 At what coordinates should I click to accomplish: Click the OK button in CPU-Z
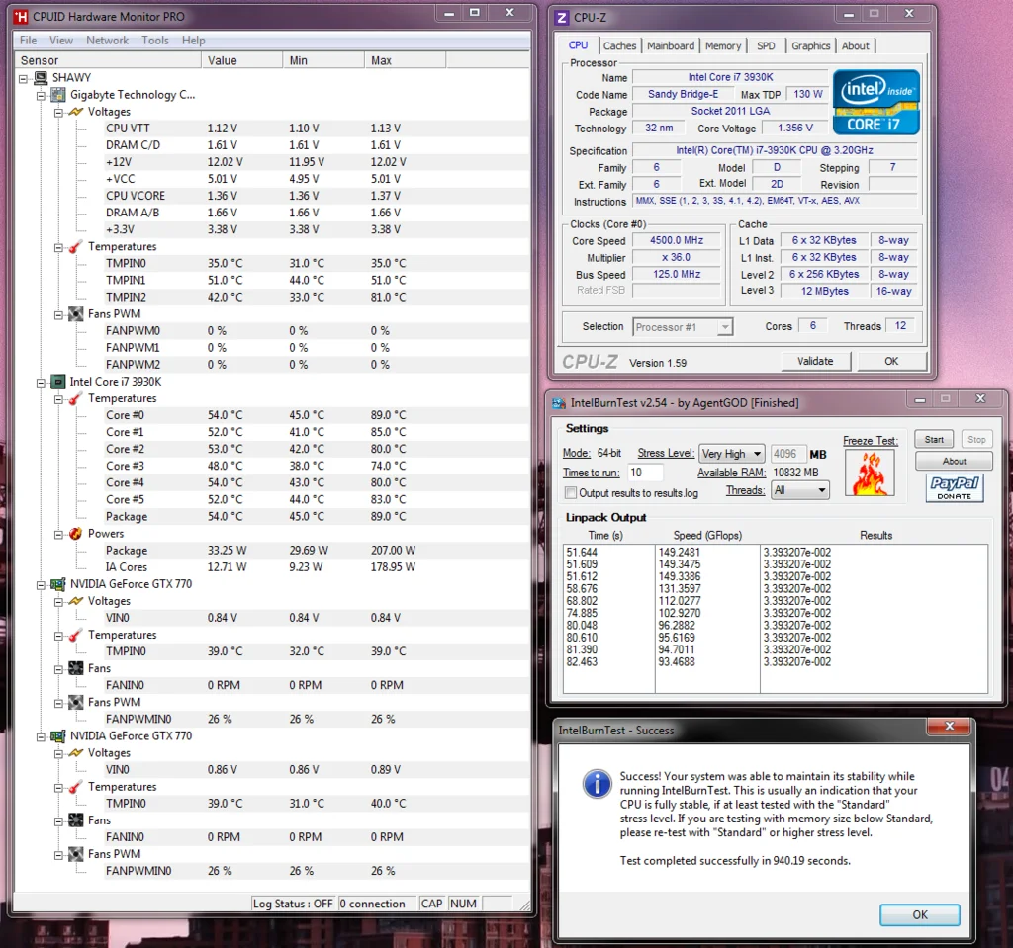coord(891,361)
